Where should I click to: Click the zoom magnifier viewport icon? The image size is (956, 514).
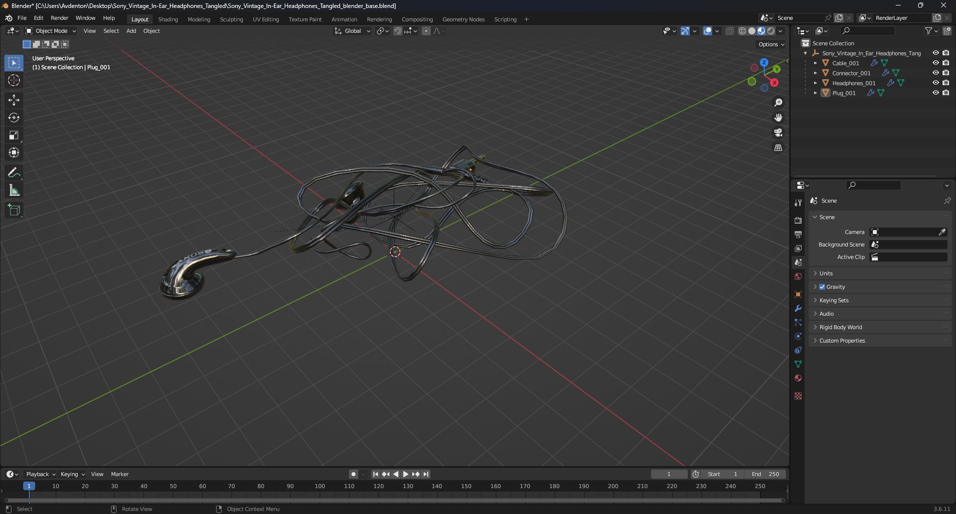(778, 103)
